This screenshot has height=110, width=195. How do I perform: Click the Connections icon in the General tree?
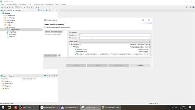[5, 16]
